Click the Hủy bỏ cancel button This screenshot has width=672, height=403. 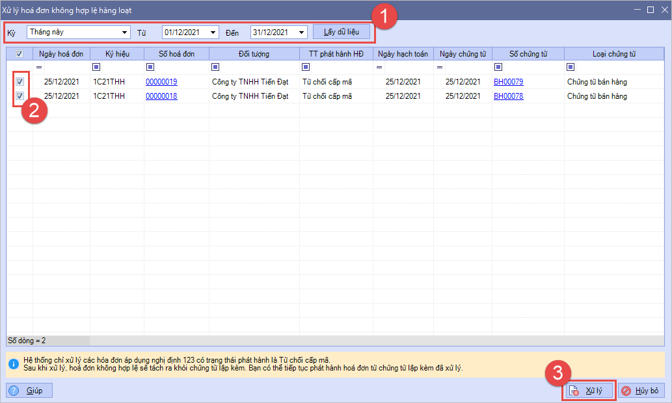tap(641, 391)
